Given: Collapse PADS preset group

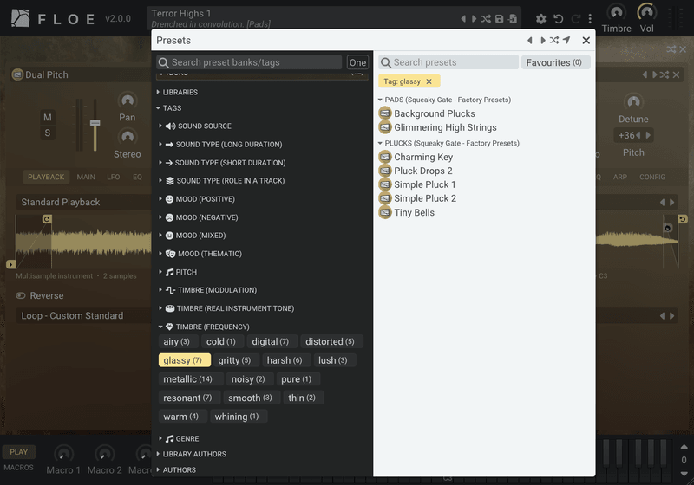Looking at the screenshot, I should tap(444, 100).
